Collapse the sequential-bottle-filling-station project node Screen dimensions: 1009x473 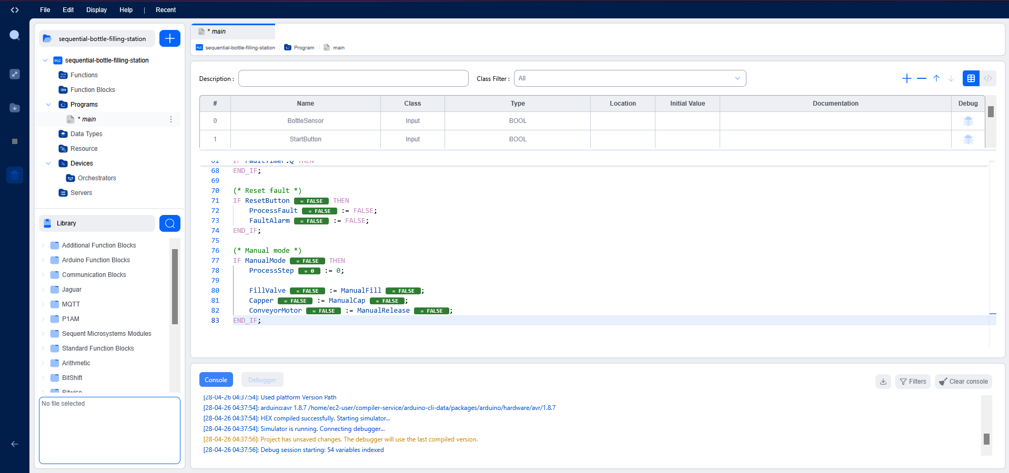point(45,60)
